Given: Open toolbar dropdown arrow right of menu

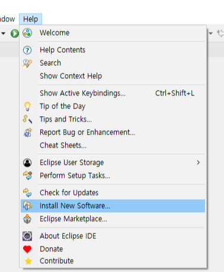Looking at the screenshot, I should 211,34.
